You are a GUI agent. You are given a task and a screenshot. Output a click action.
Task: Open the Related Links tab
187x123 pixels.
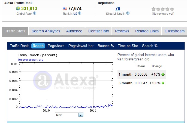pyautogui.click(x=147, y=31)
